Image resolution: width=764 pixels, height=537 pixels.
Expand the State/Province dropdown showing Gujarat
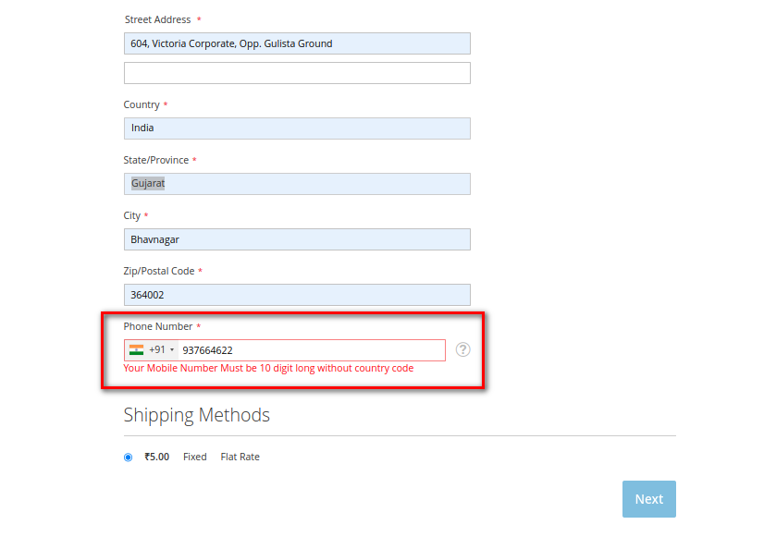click(297, 184)
